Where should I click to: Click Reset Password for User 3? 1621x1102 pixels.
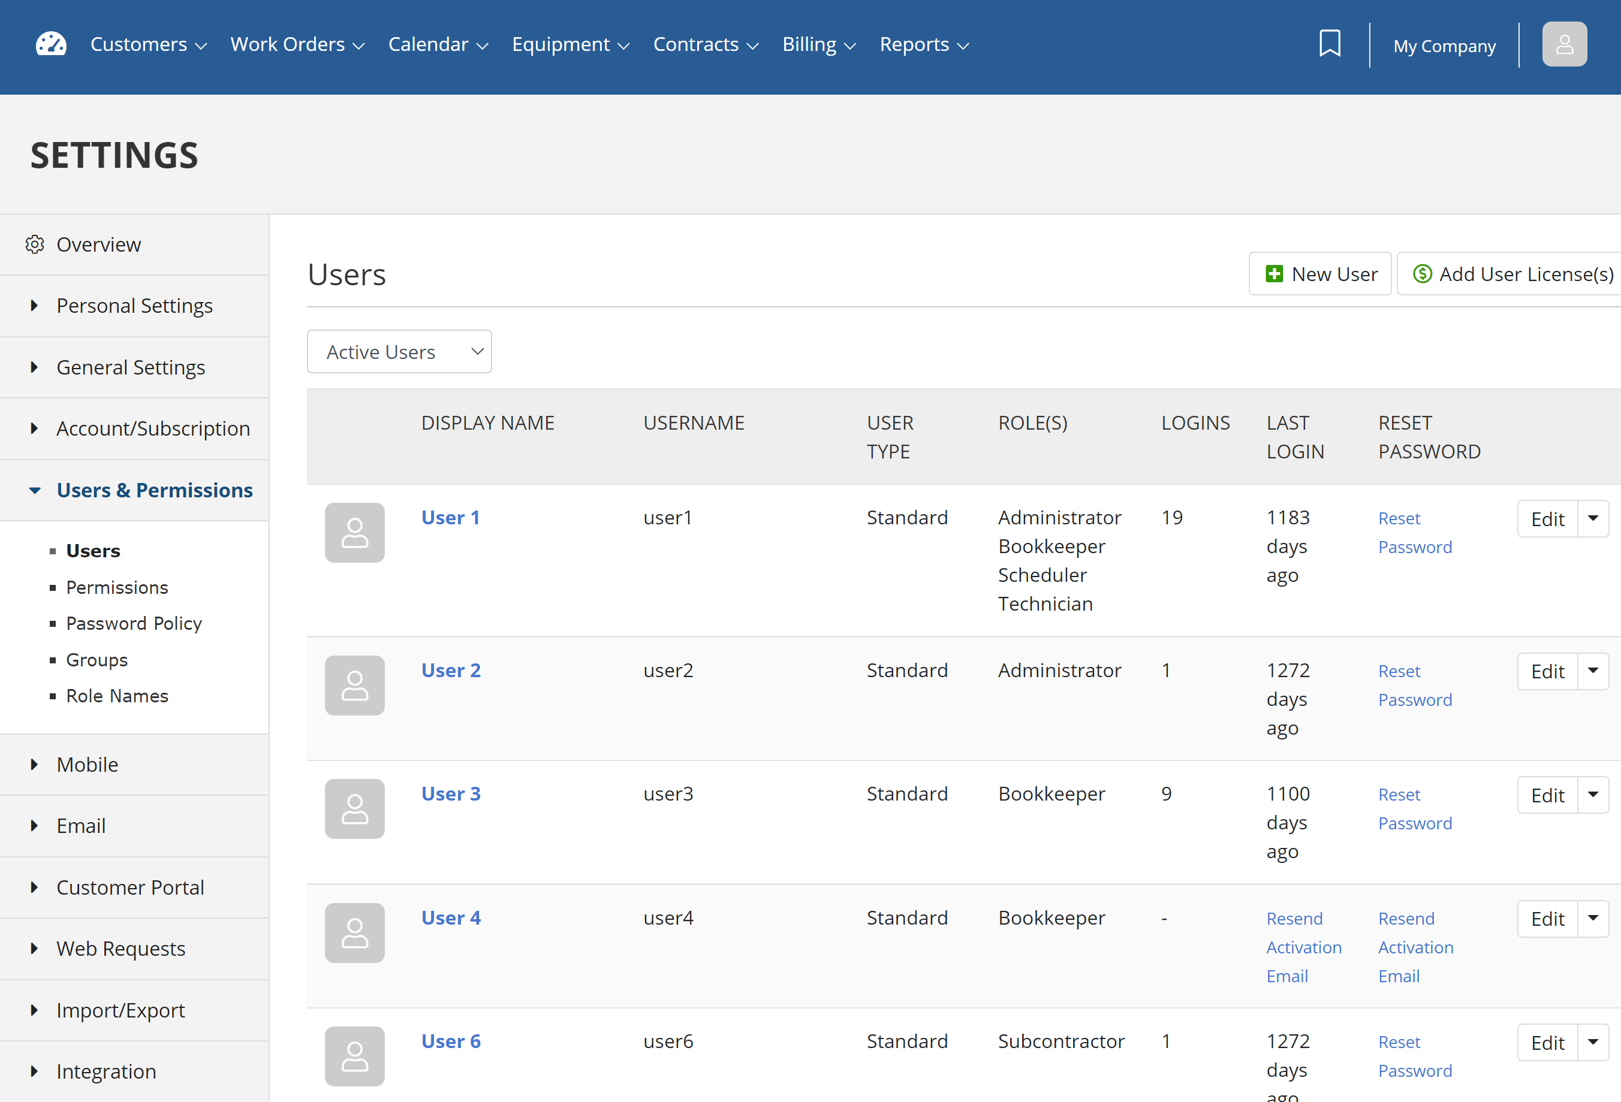click(x=1415, y=809)
